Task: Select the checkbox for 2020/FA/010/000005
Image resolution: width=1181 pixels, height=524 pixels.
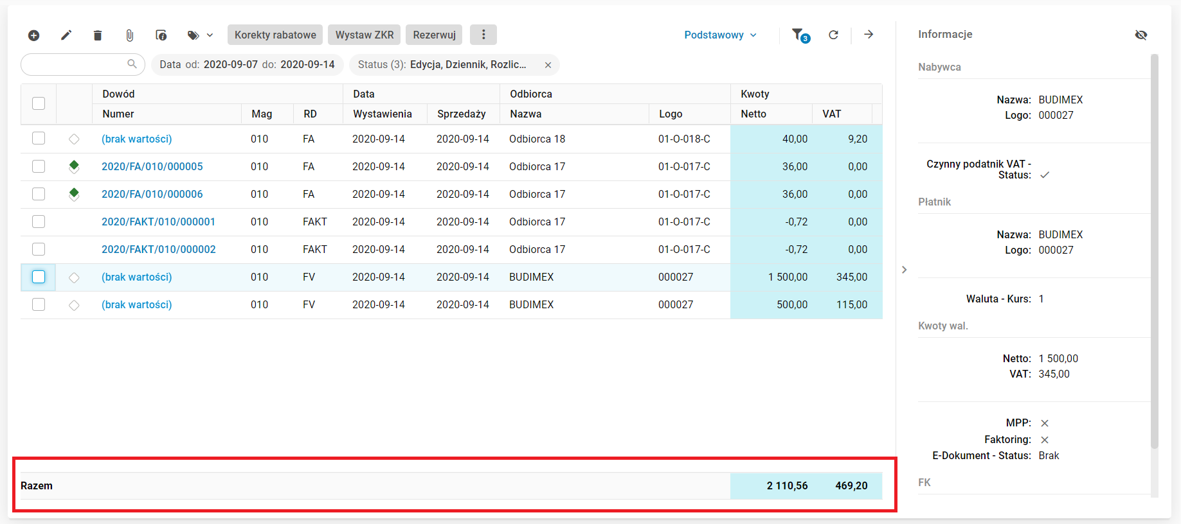Action: pos(39,166)
